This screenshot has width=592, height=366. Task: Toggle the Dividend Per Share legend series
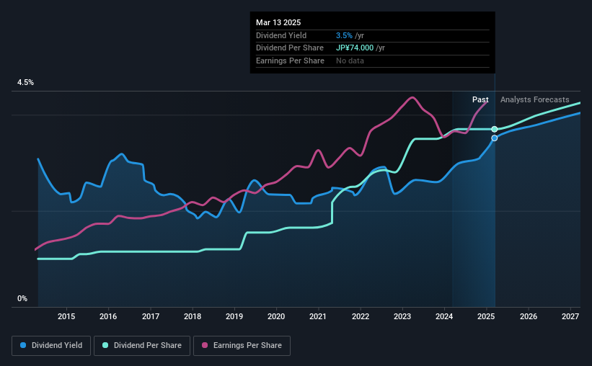pos(142,346)
